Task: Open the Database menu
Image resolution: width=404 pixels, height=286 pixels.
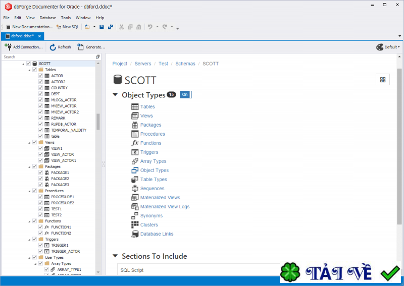Action: [47, 18]
